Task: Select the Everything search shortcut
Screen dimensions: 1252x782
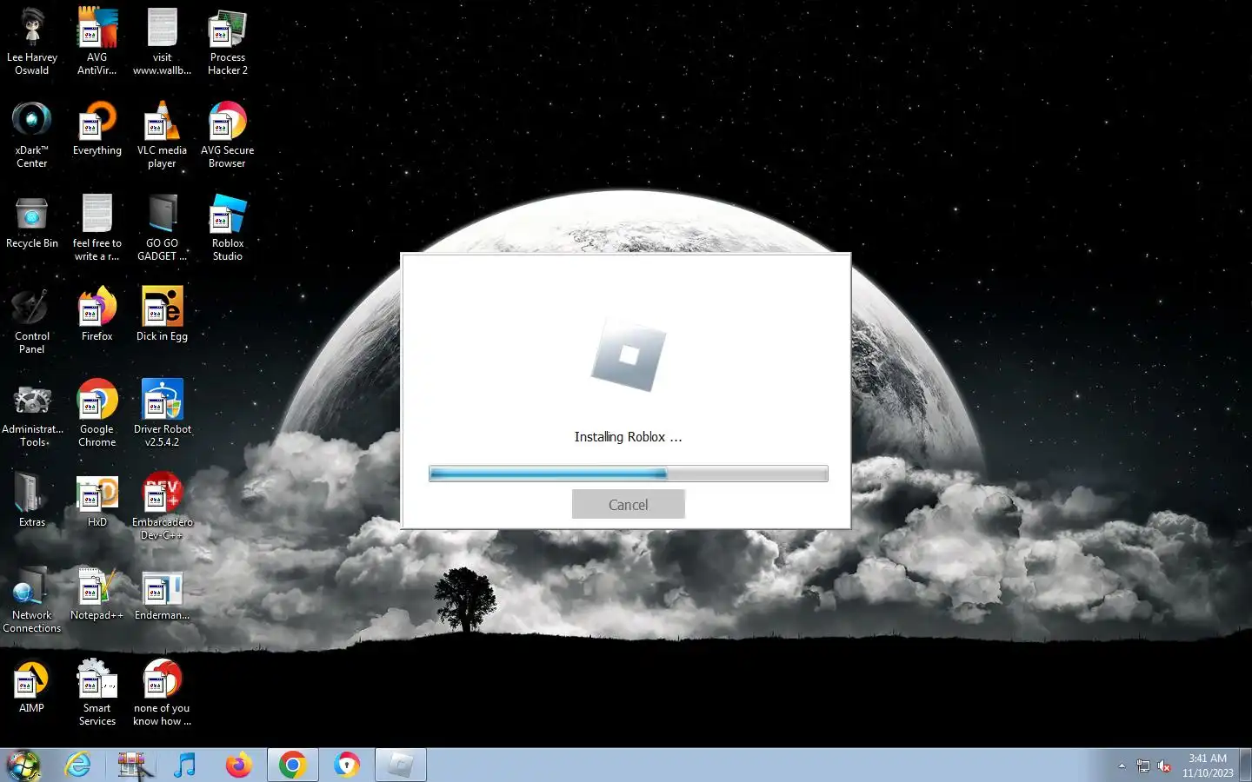Action: 97,129
